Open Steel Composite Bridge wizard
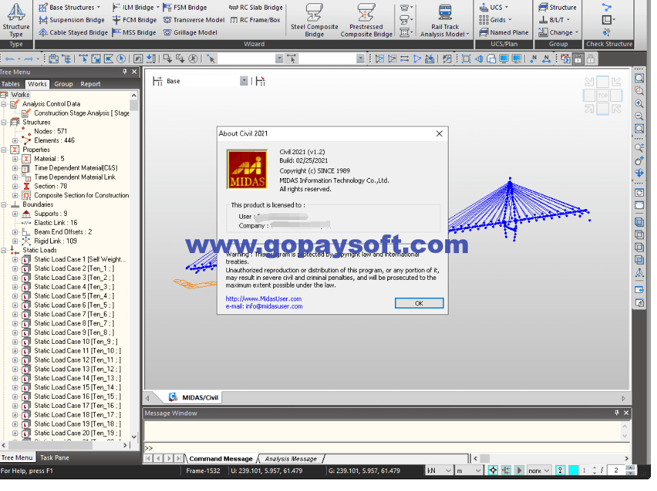Screen dimensions: 657x491 point(314,20)
